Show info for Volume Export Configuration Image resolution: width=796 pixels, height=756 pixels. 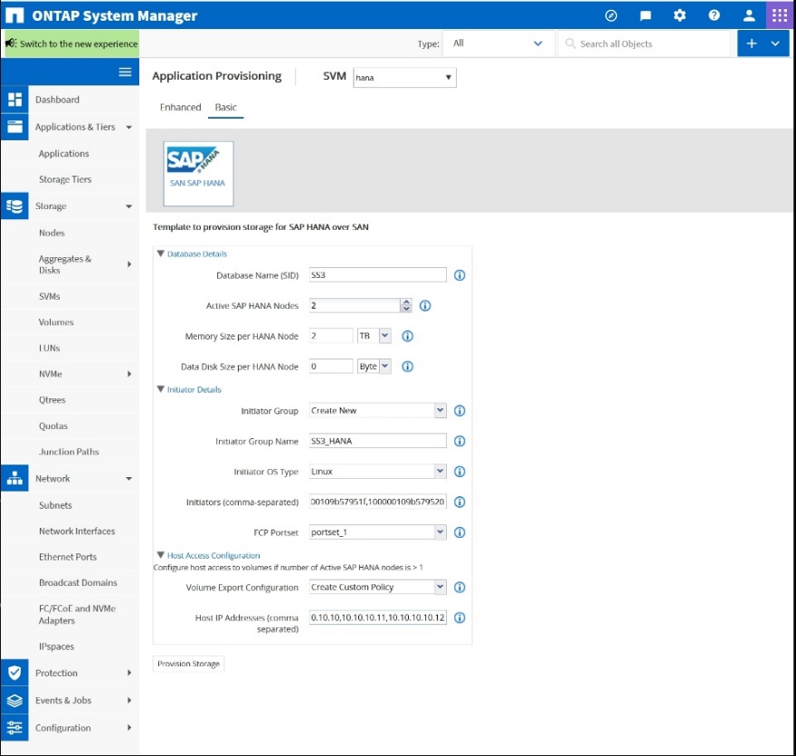pyautogui.click(x=460, y=588)
